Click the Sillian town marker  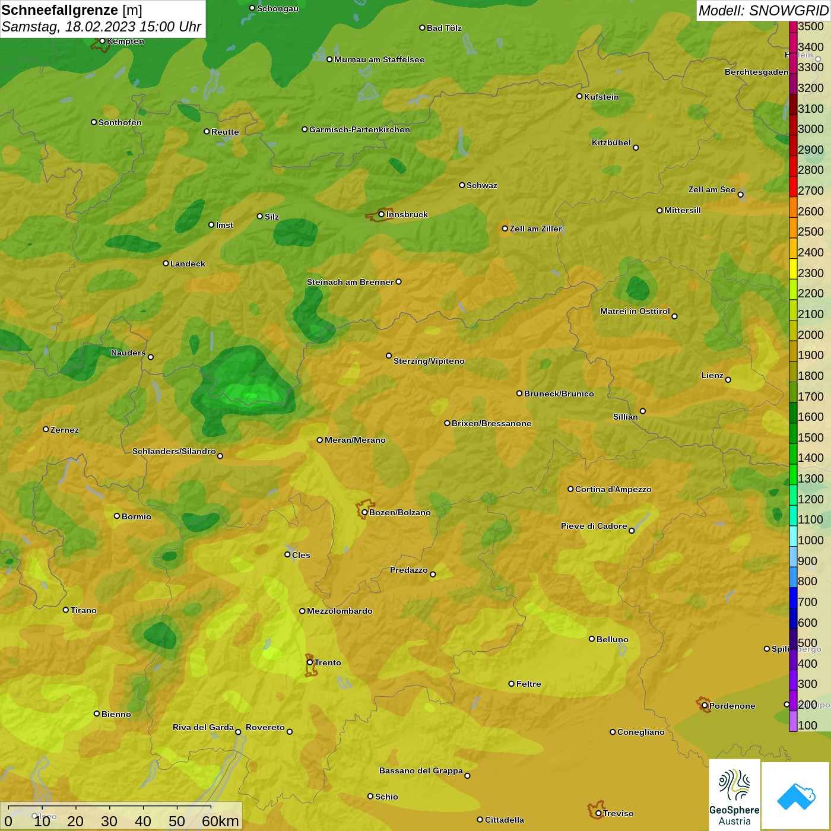[643, 411]
